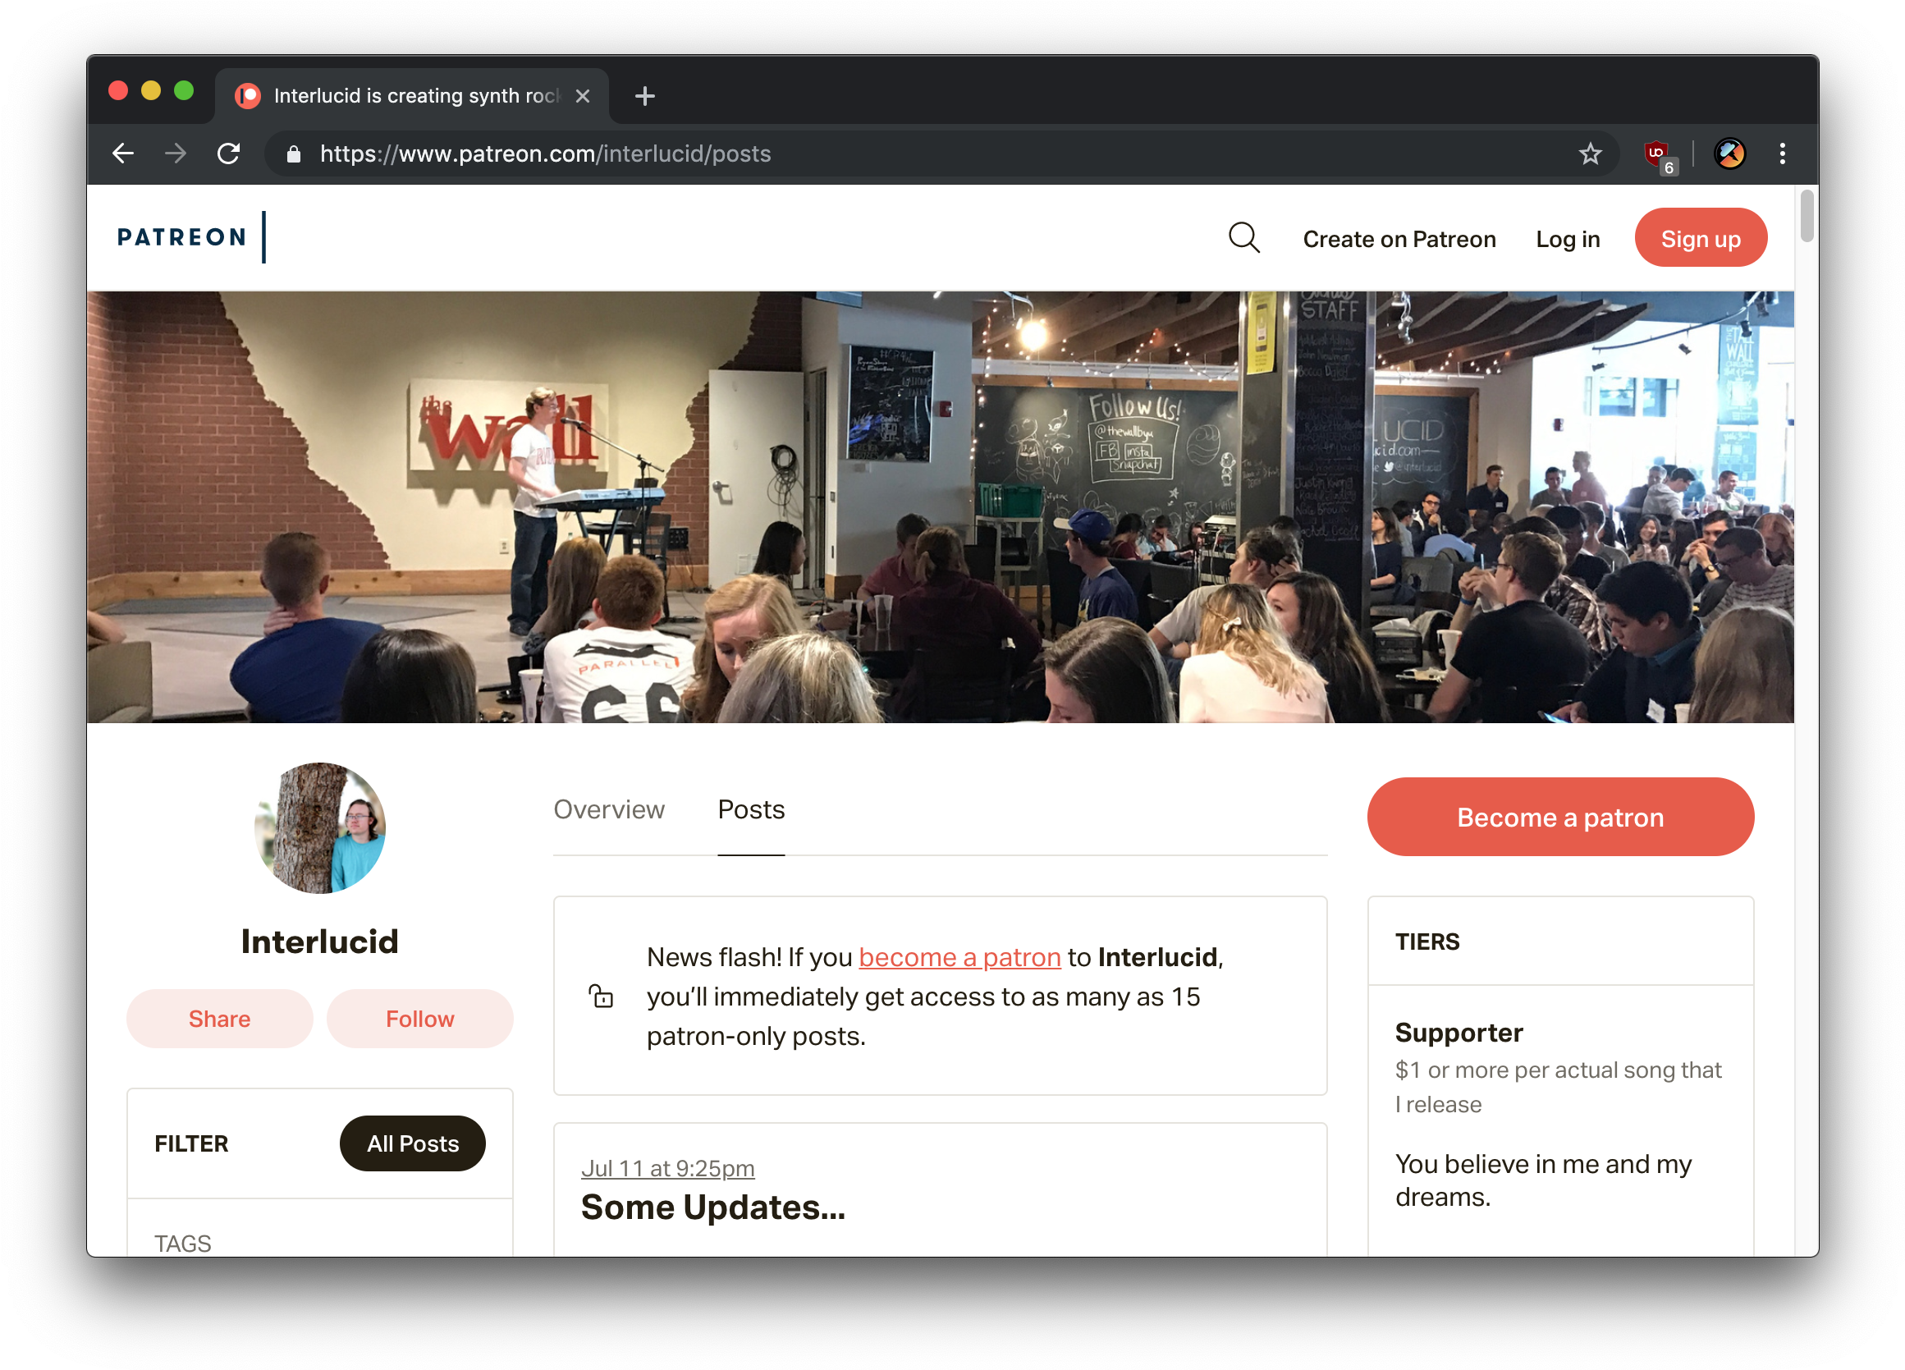Share the Interlucid page
Screen dimensions: 1905x1370
[x=219, y=1018]
